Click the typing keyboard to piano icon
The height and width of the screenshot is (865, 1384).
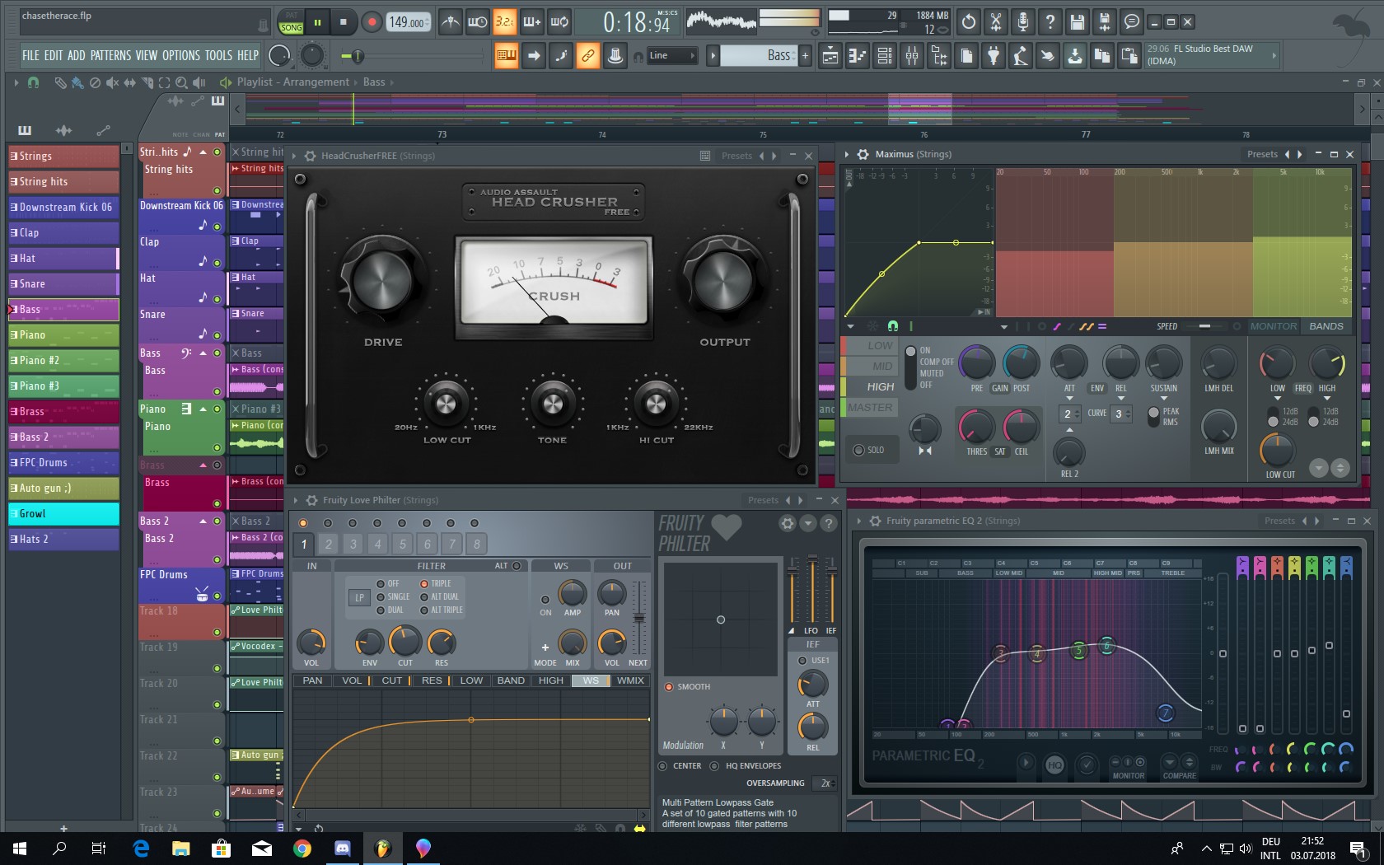(507, 56)
